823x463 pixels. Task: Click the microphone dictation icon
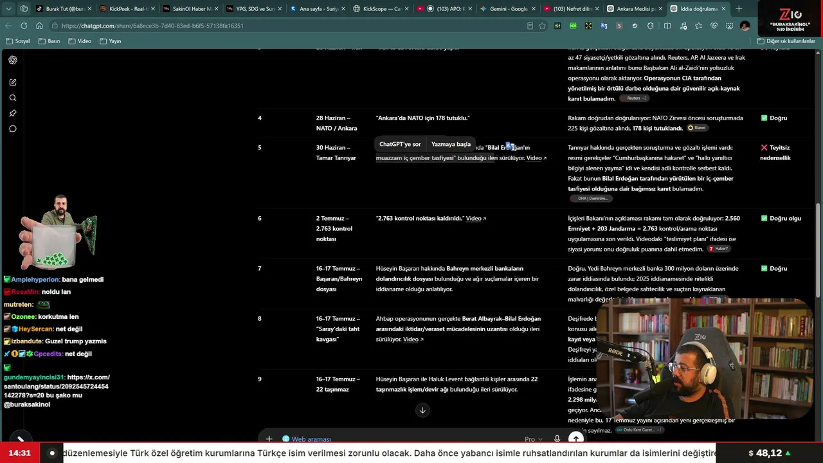pyautogui.click(x=557, y=439)
